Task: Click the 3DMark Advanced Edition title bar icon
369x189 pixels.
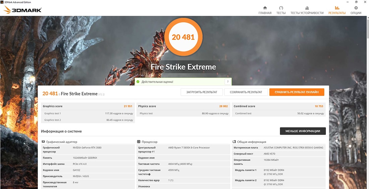Action: [2, 2]
